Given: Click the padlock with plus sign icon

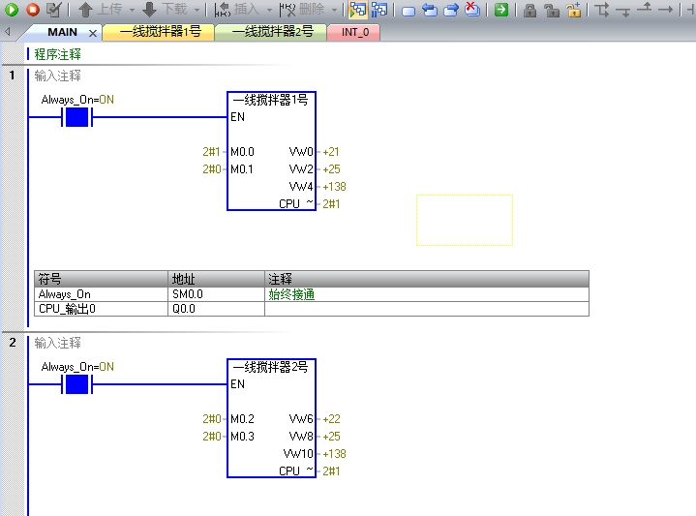Looking at the screenshot, I should (574, 10).
